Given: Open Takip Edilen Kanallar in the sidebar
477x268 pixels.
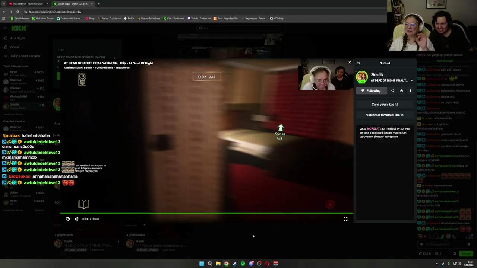Looking at the screenshot, I should point(22,56).
